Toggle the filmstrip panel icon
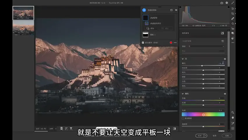Screen dimensions: 248x140 (61, 129)
